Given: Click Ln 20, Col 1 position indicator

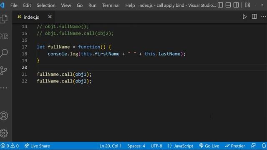Looking at the screenshot, I should [x=111, y=146].
